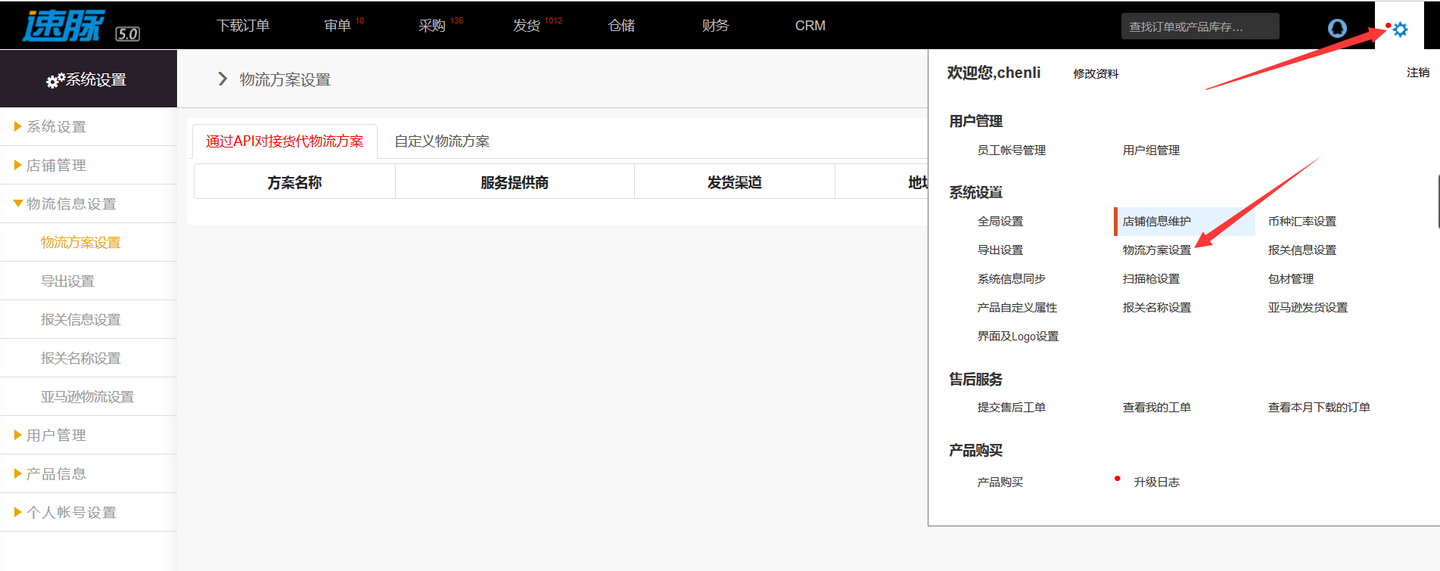Open 全局设置 in the settings panel
Image resolution: width=1440 pixels, height=571 pixels.
click(1000, 222)
